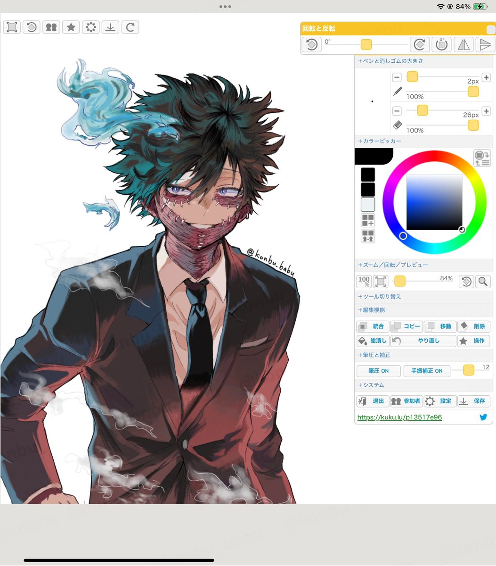Viewport: 496px width, 566px height.
Task: Decrease eraser size with minus button
Action: coord(397,111)
